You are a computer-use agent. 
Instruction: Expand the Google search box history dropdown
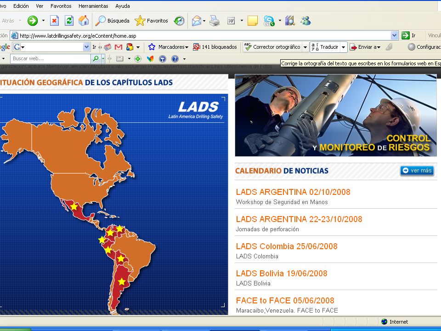point(87,47)
